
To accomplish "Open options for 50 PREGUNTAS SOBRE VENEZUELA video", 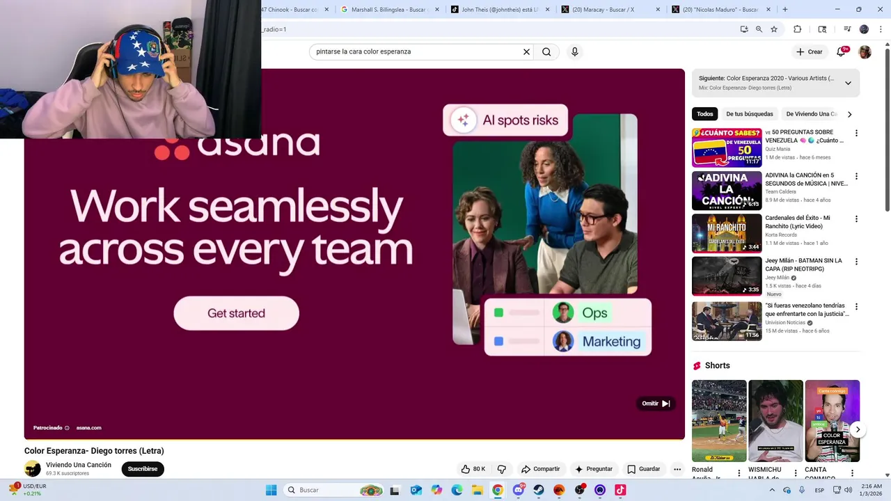I will click(856, 134).
